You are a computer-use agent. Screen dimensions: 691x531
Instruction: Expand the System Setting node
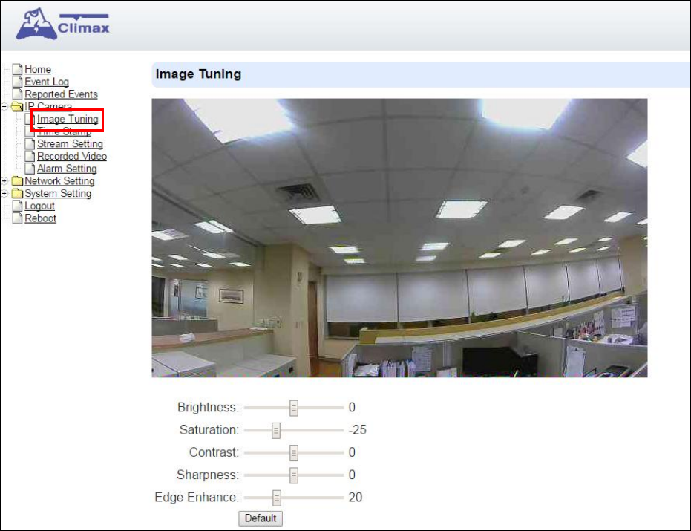4,193
